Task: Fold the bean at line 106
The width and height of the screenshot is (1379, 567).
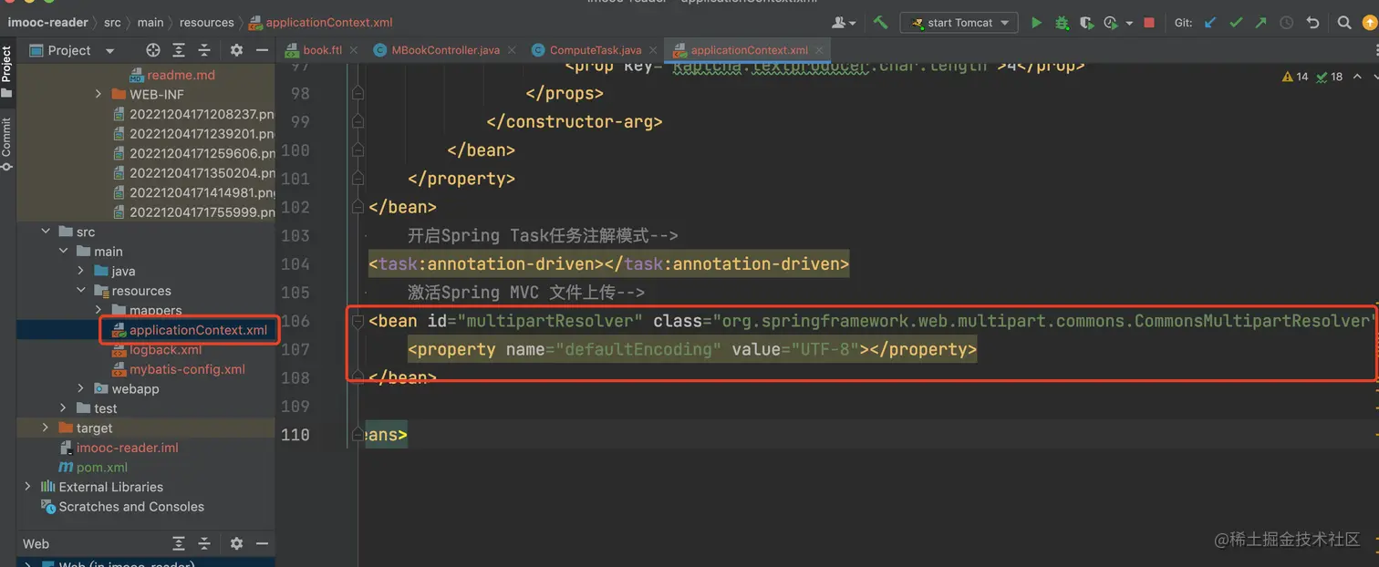Action: click(x=358, y=321)
